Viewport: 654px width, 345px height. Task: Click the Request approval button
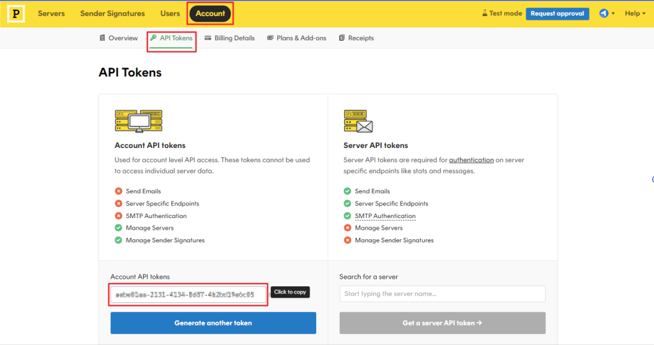coord(557,14)
